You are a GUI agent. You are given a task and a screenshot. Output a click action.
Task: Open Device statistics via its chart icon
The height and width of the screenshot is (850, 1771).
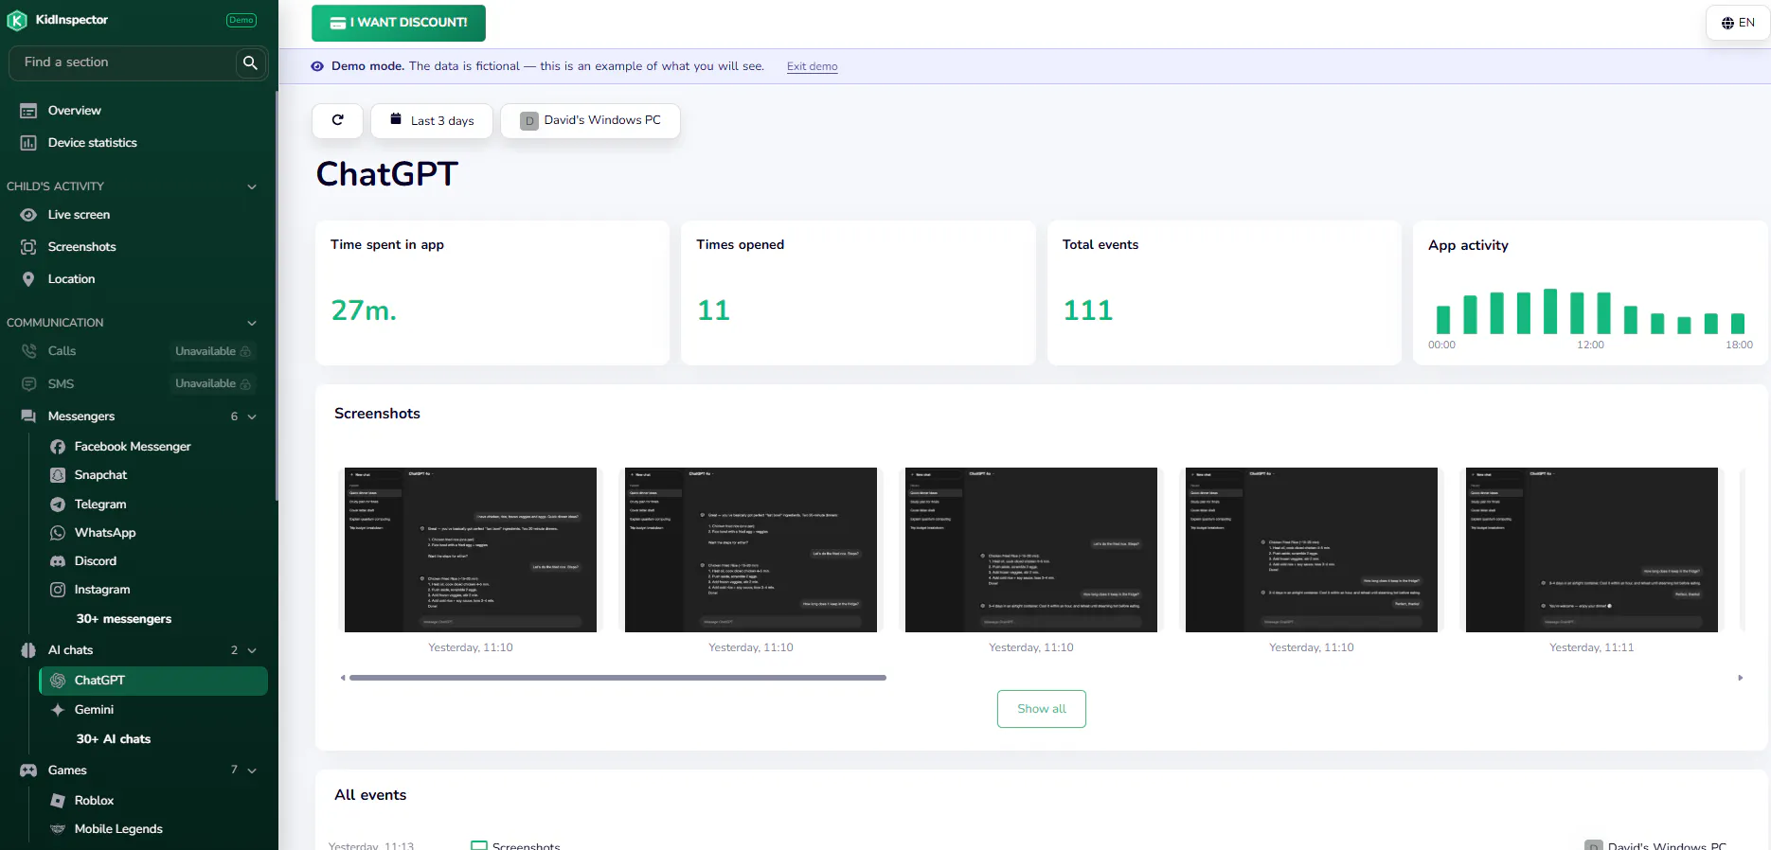click(28, 143)
